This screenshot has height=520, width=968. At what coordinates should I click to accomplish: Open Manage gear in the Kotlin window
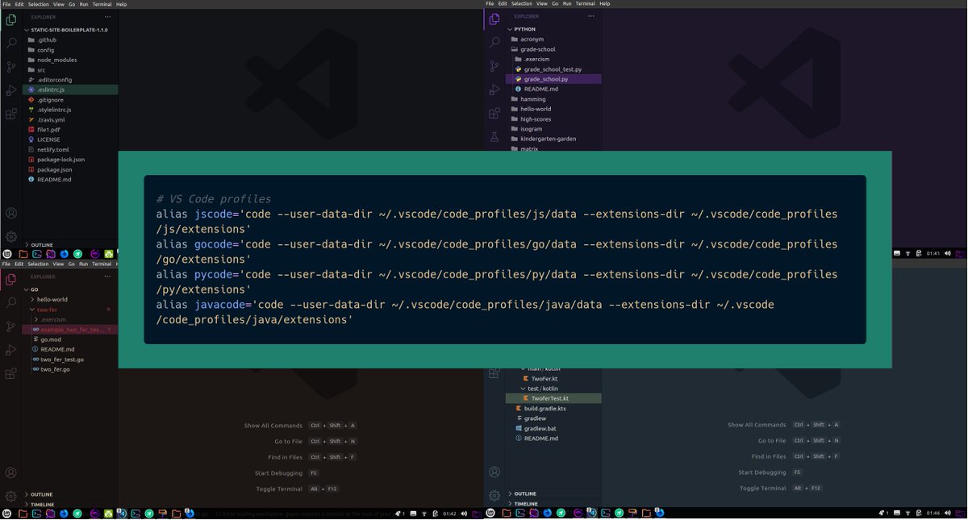coord(494,496)
